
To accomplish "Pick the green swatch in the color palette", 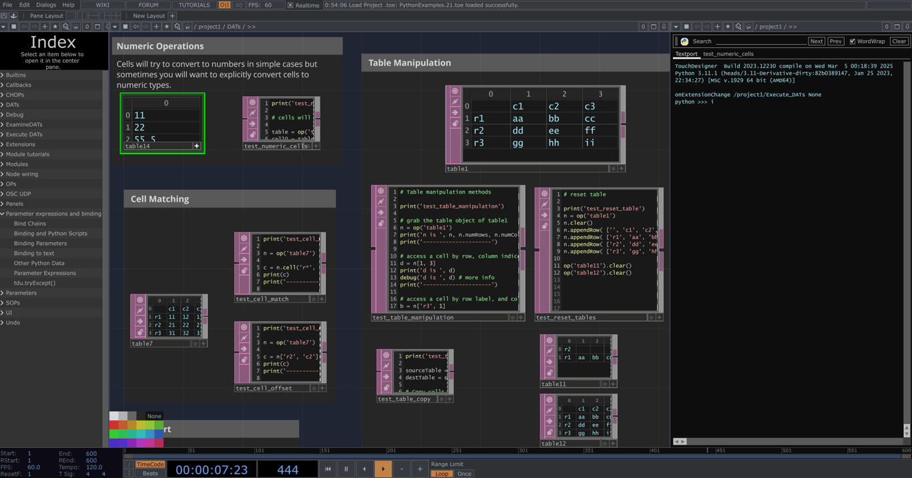I will (113, 433).
